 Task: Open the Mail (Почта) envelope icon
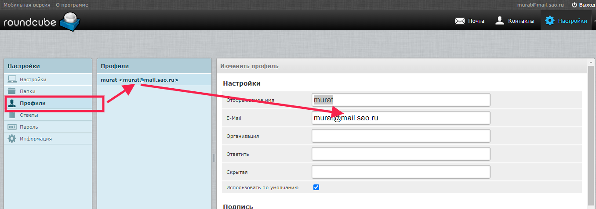click(460, 21)
